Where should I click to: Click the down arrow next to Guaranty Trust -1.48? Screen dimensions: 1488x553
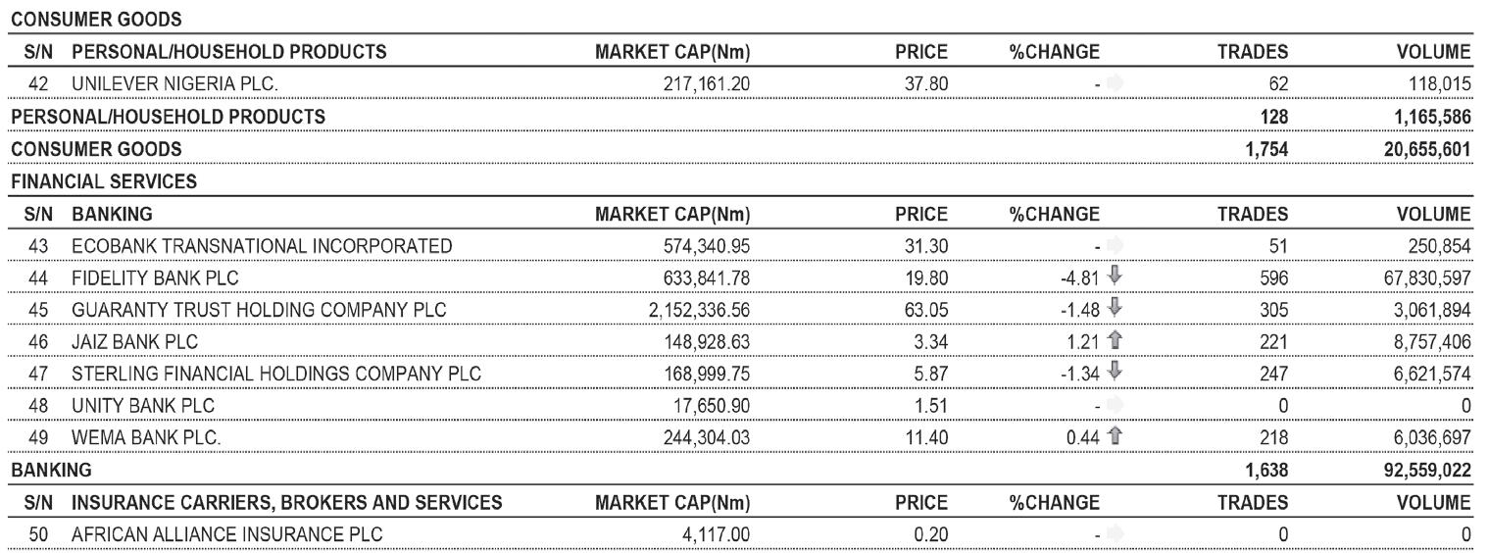tap(1116, 310)
